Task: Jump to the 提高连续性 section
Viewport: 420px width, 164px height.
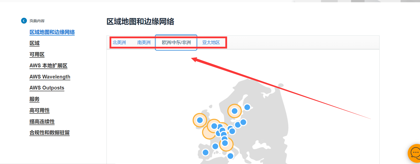Action: pyautogui.click(x=42, y=122)
